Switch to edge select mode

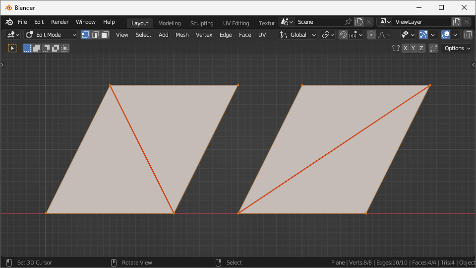[95, 35]
